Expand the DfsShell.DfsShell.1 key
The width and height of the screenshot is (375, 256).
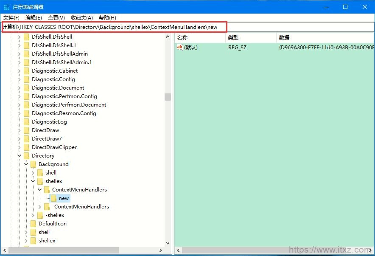coord(20,45)
